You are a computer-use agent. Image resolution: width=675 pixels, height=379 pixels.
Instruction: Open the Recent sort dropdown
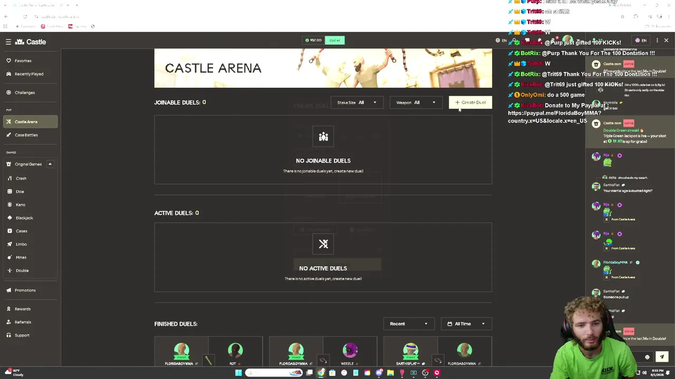(409, 324)
